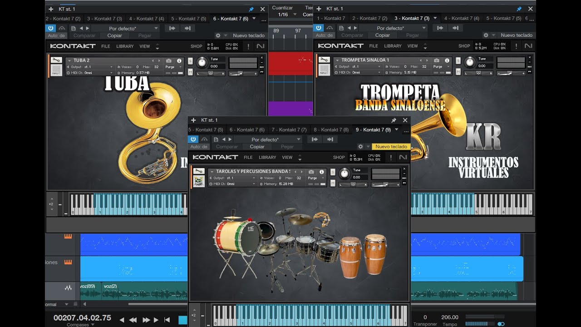Open wrench edit mode for TROMPETA SINALOA 1
Screen dimensions: 581x327
click(324, 60)
